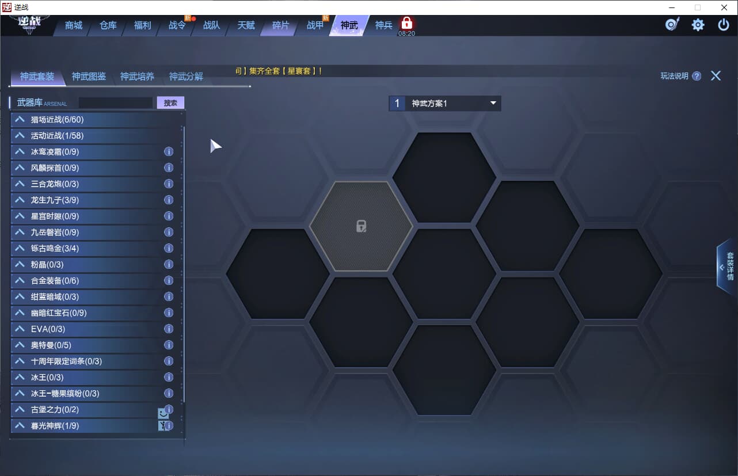Switch to 神武分解 sub-tab
Screen dimensions: 738x476
tap(186, 77)
